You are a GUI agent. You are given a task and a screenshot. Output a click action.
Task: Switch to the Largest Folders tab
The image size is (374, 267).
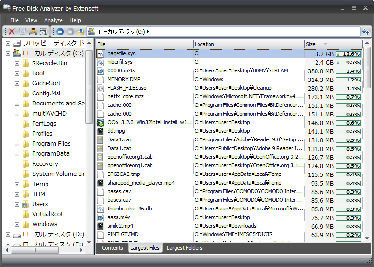185,248
